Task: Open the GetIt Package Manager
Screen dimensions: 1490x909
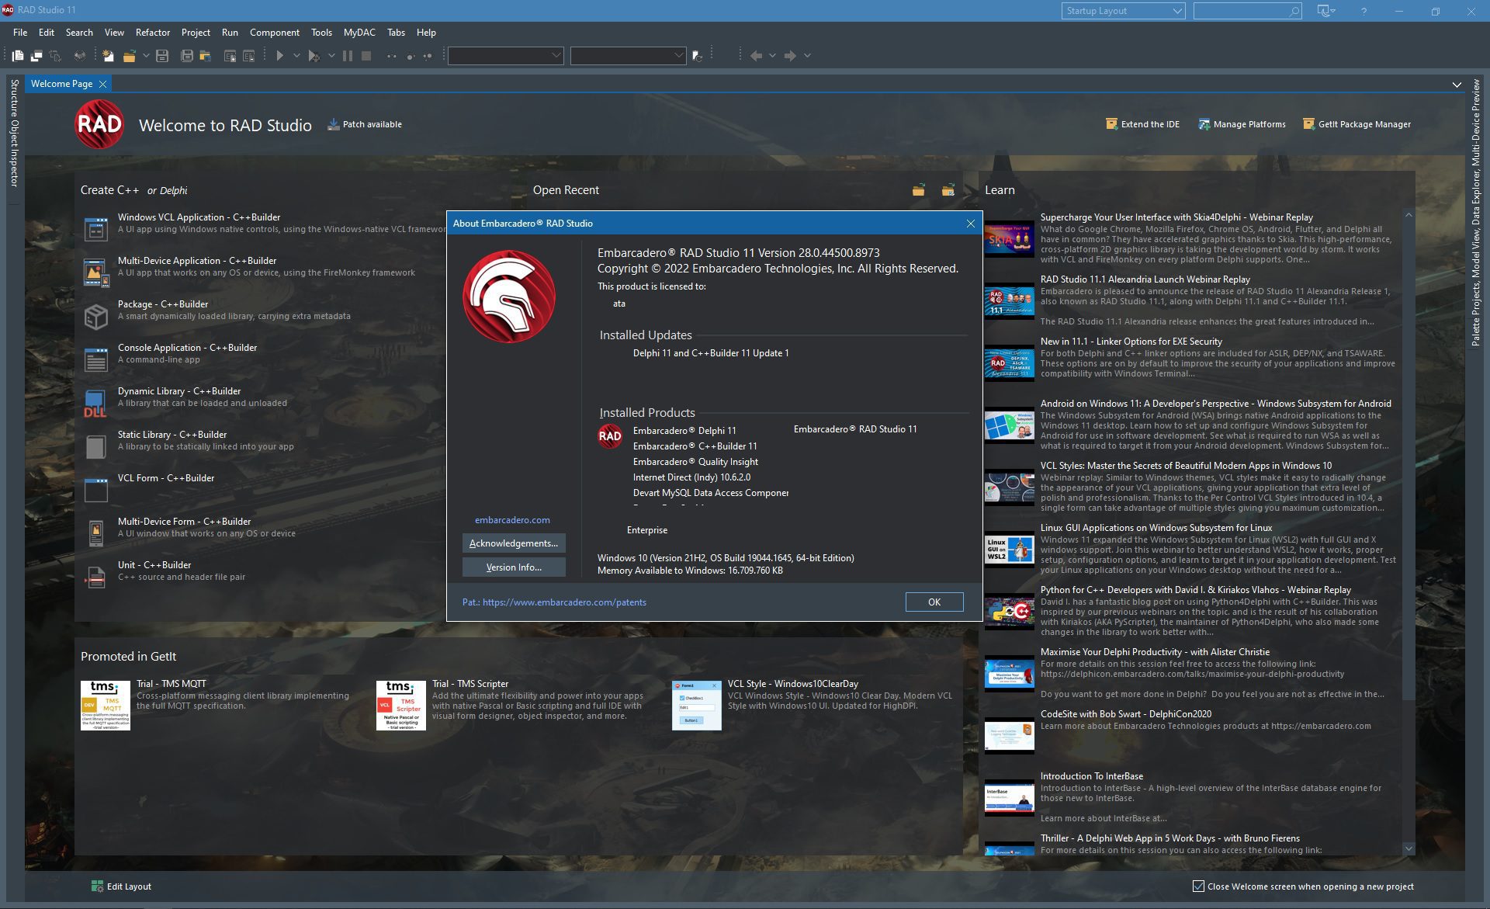Action: (1357, 124)
